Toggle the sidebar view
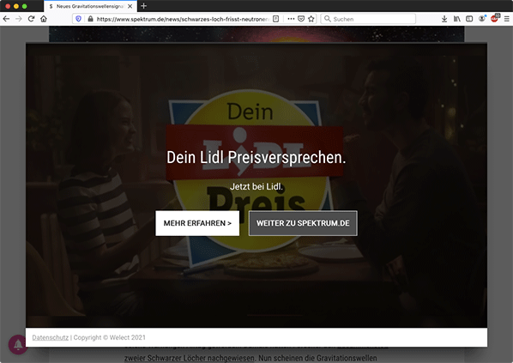 (469, 19)
